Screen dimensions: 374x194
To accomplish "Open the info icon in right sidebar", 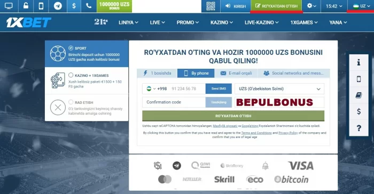I will click(359, 62).
